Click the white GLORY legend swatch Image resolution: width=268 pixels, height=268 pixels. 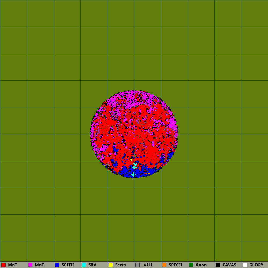[245, 265]
